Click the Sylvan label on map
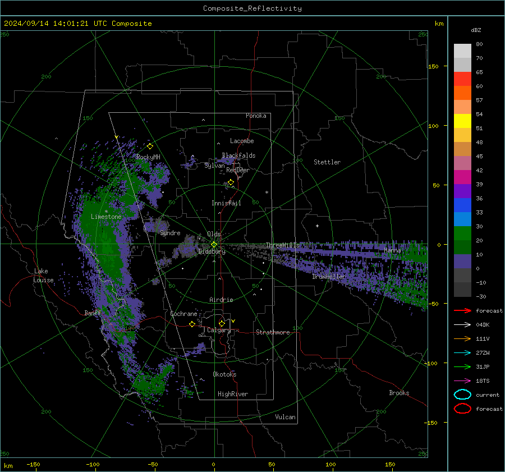 pyautogui.click(x=214, y=166)
